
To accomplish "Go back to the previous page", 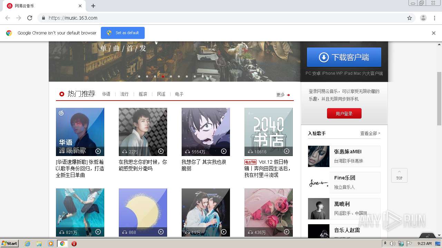I will (x=8, y=18).
